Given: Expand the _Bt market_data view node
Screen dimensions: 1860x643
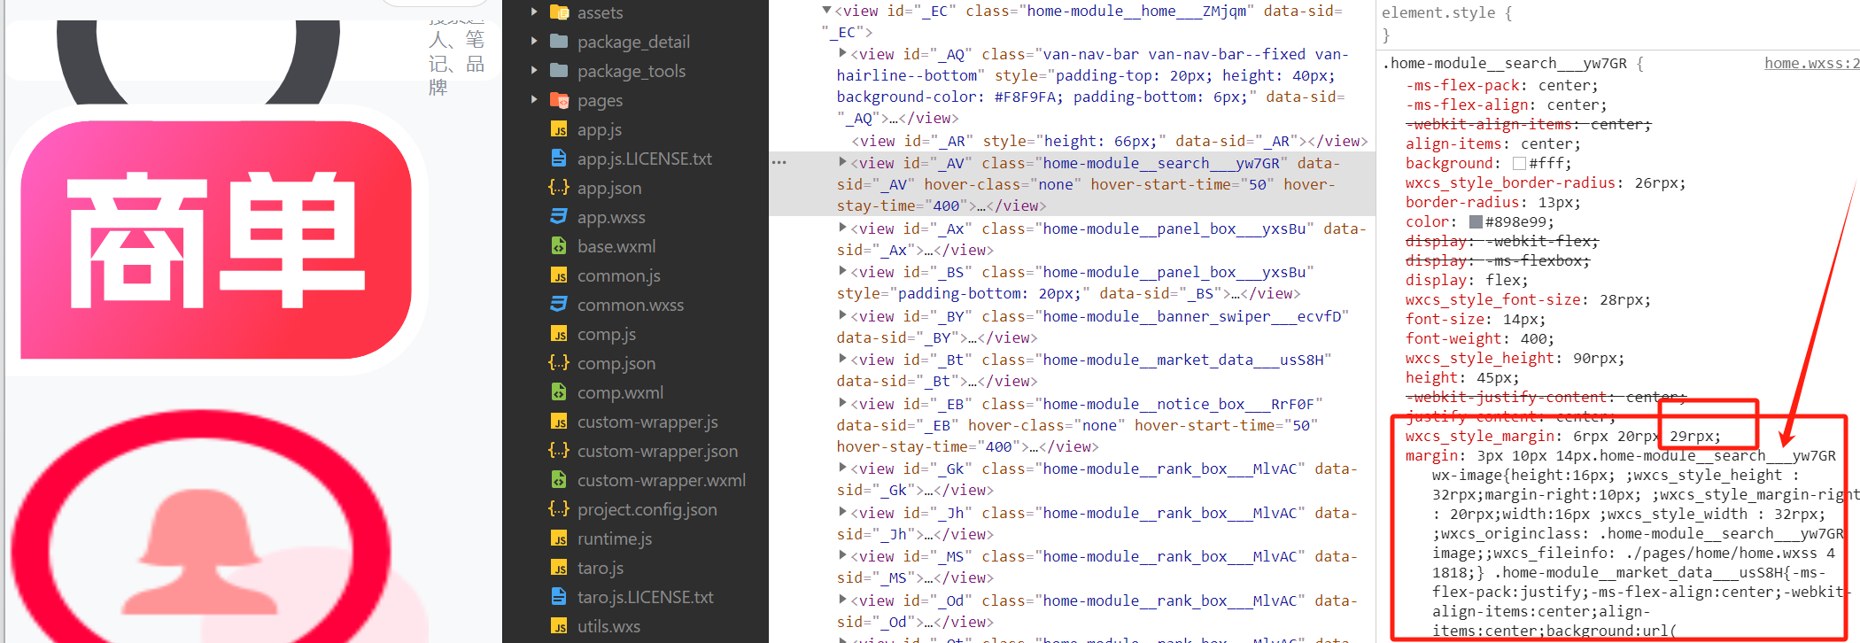Looking at the screenshot, I should (842, 359).
